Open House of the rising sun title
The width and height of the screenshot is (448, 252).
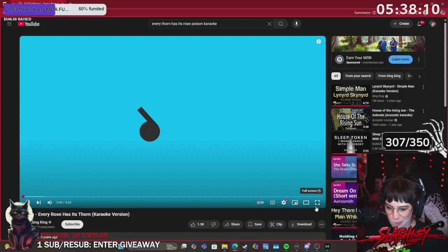[x=393, y=113]
